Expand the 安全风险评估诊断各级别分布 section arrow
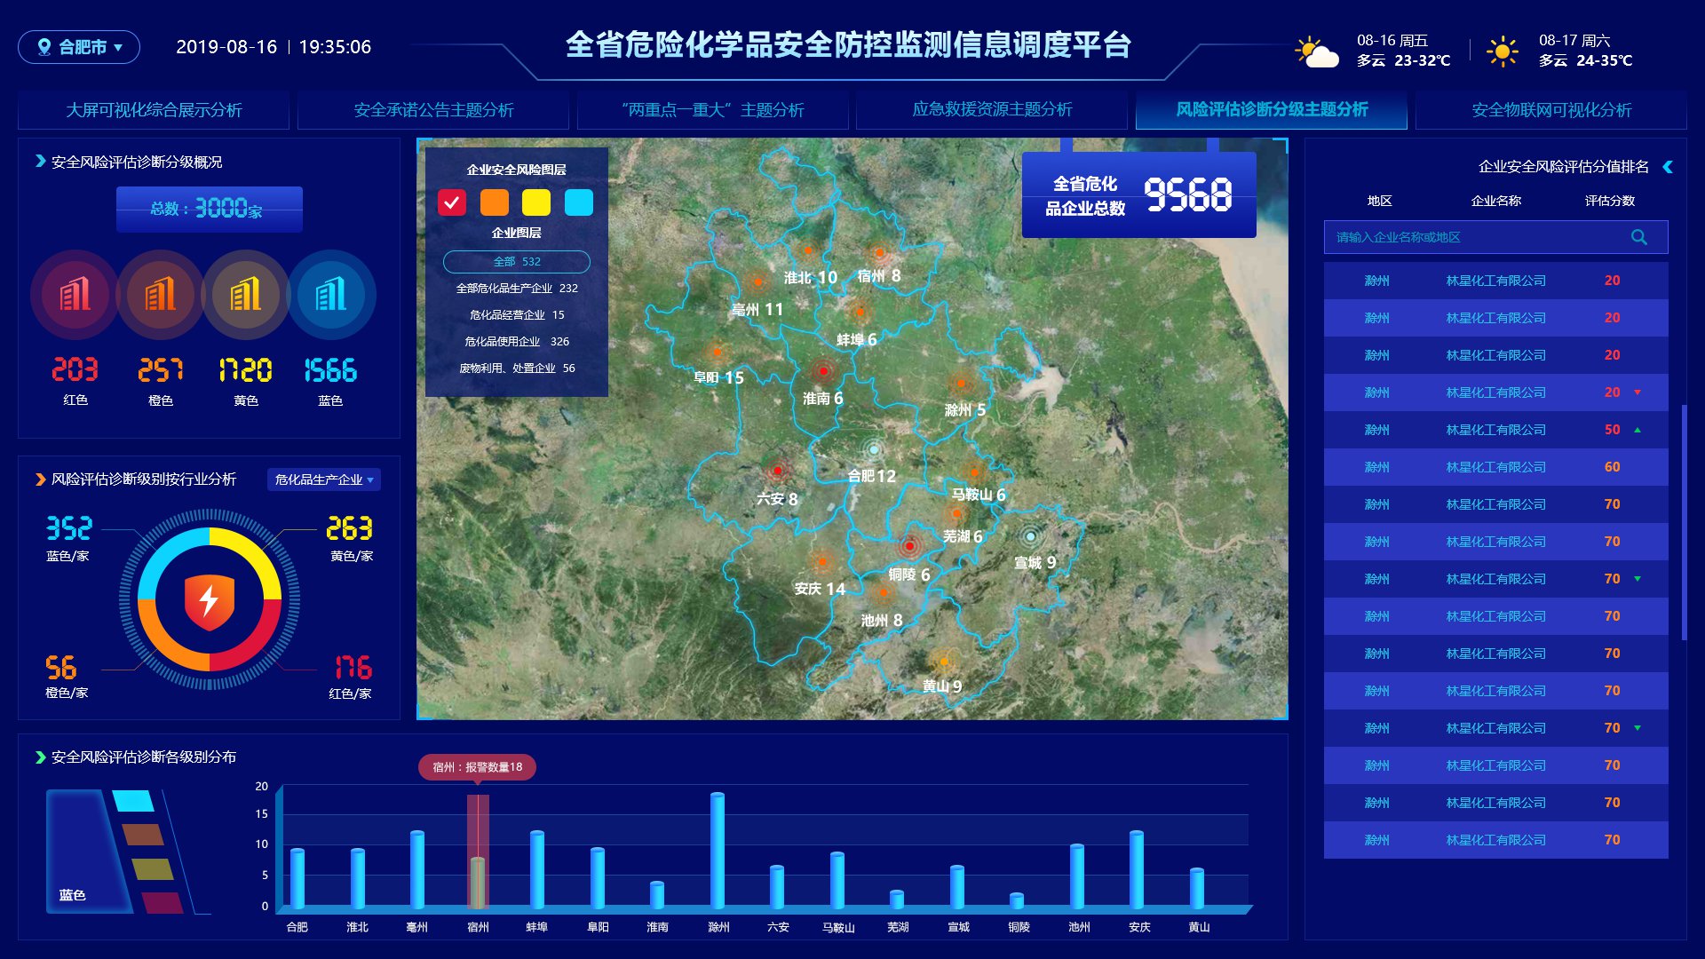 click(40, 757)
